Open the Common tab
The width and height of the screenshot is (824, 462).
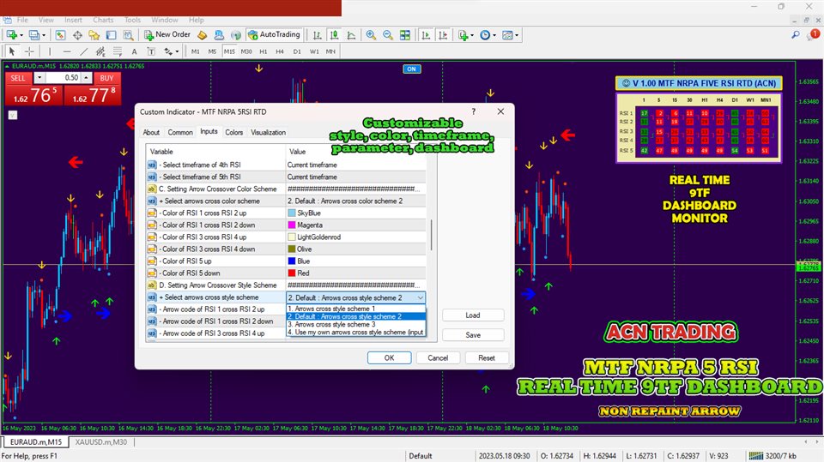180,132
